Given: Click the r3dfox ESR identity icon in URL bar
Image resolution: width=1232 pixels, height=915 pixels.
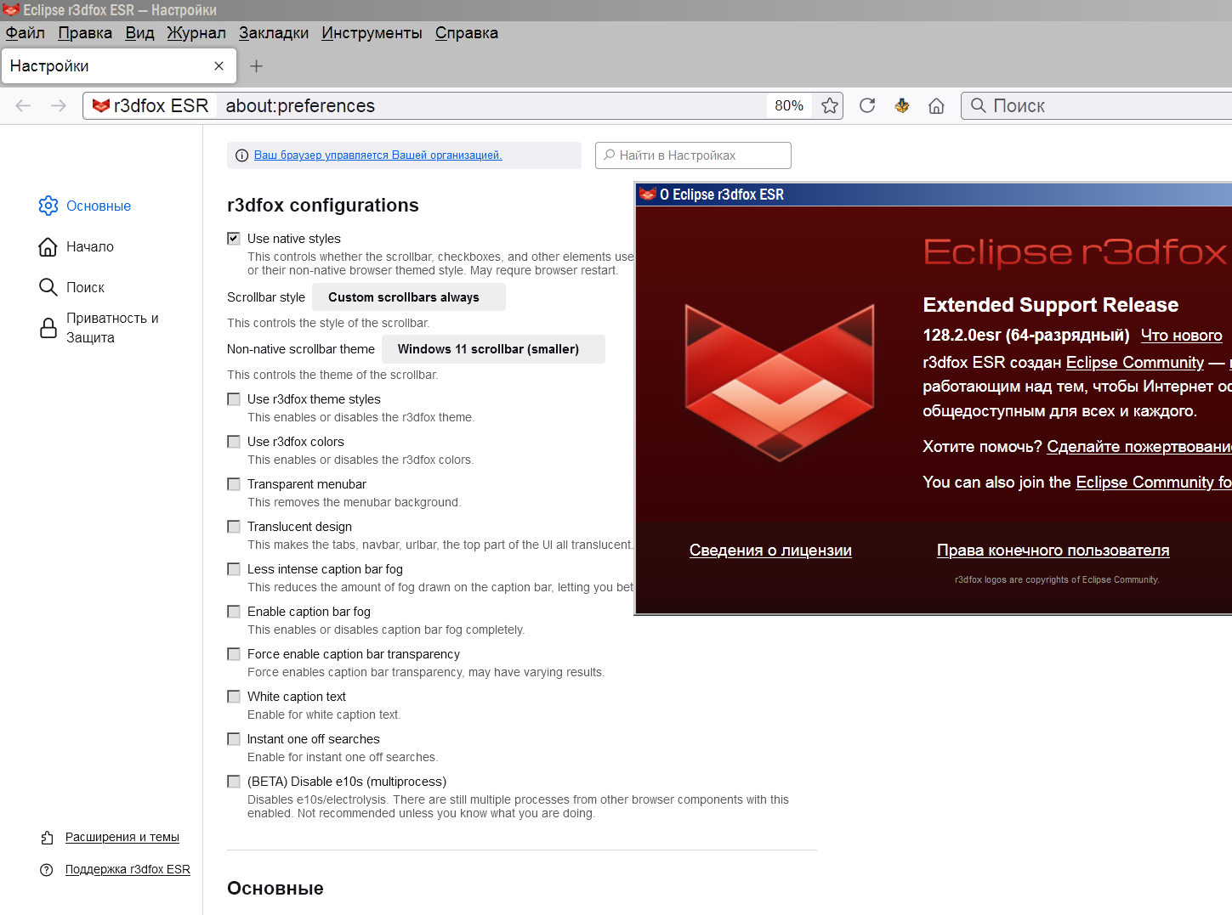Looking at the screenshot, I should pyautogui.click(x=101, y=105).
